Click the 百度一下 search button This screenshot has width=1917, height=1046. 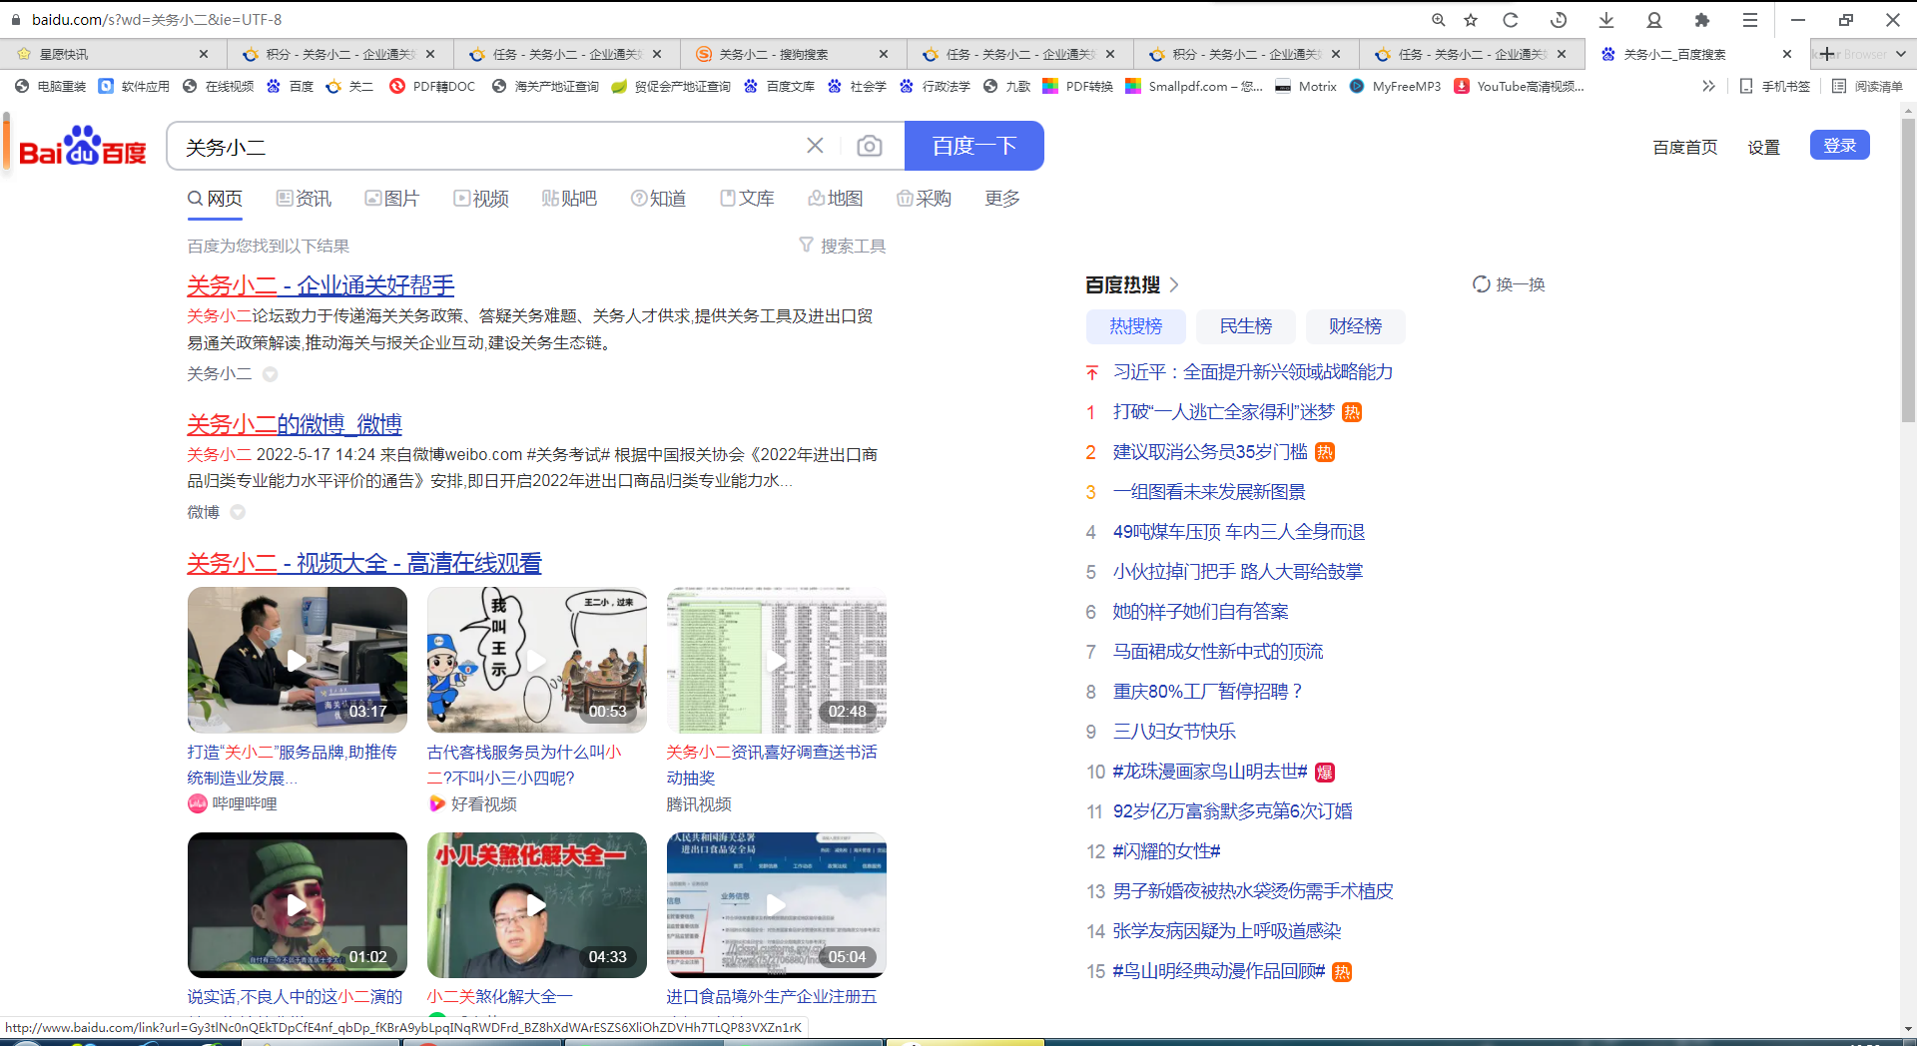click(x=973, y=146)
